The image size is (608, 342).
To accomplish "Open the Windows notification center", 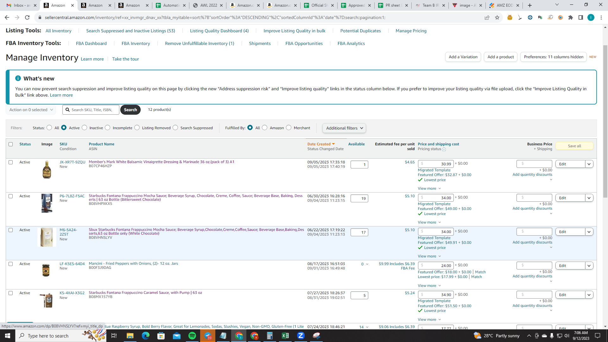I will pyautogui.click(x=598, y=336).
